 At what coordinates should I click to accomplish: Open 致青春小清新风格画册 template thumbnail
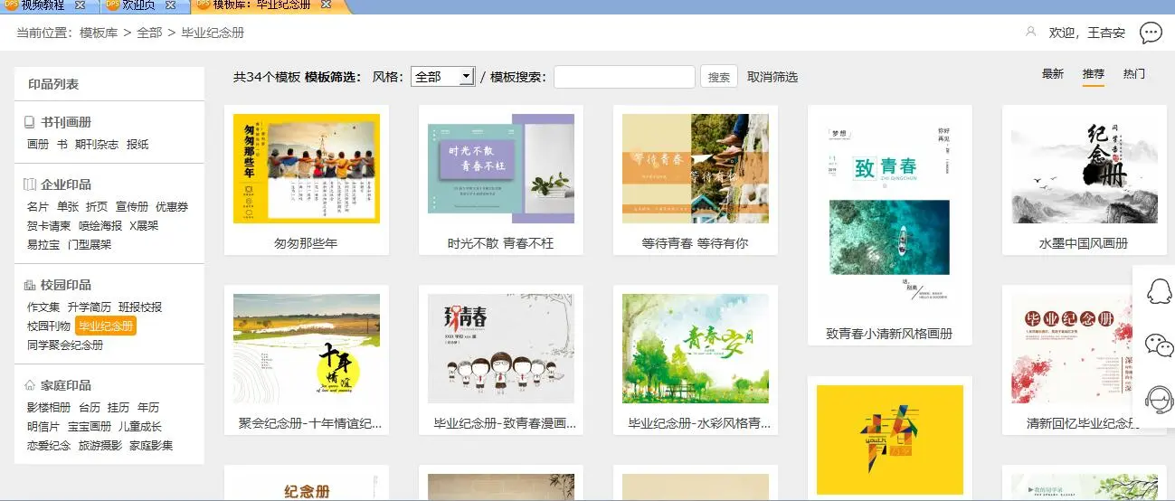(x=890, y=213)
